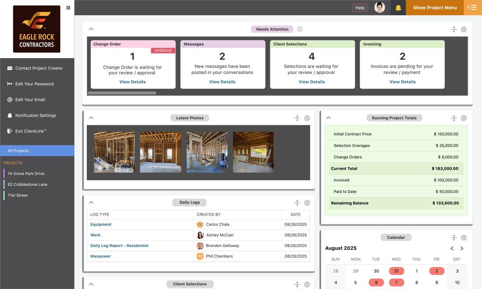Image resolution: width=482 pixels, height=289 pixels.
Task: Collapse the left sidebar arrow icon
Action: coord(68,8)
